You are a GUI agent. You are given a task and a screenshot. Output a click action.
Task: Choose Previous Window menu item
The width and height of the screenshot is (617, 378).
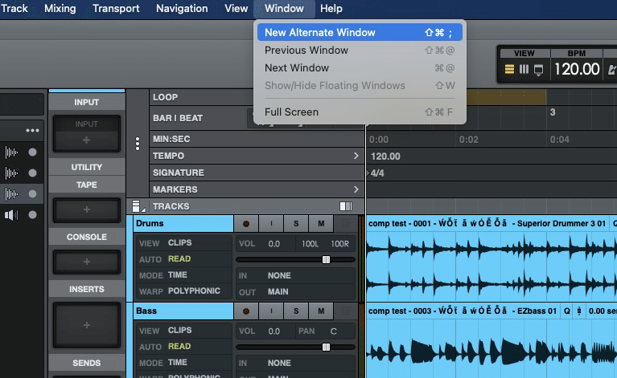[x=360, y=51]
